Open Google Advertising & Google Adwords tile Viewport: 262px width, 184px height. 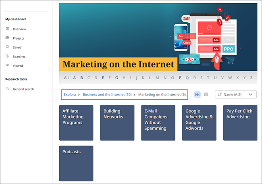pyautogui.click(x=199, y=123)
